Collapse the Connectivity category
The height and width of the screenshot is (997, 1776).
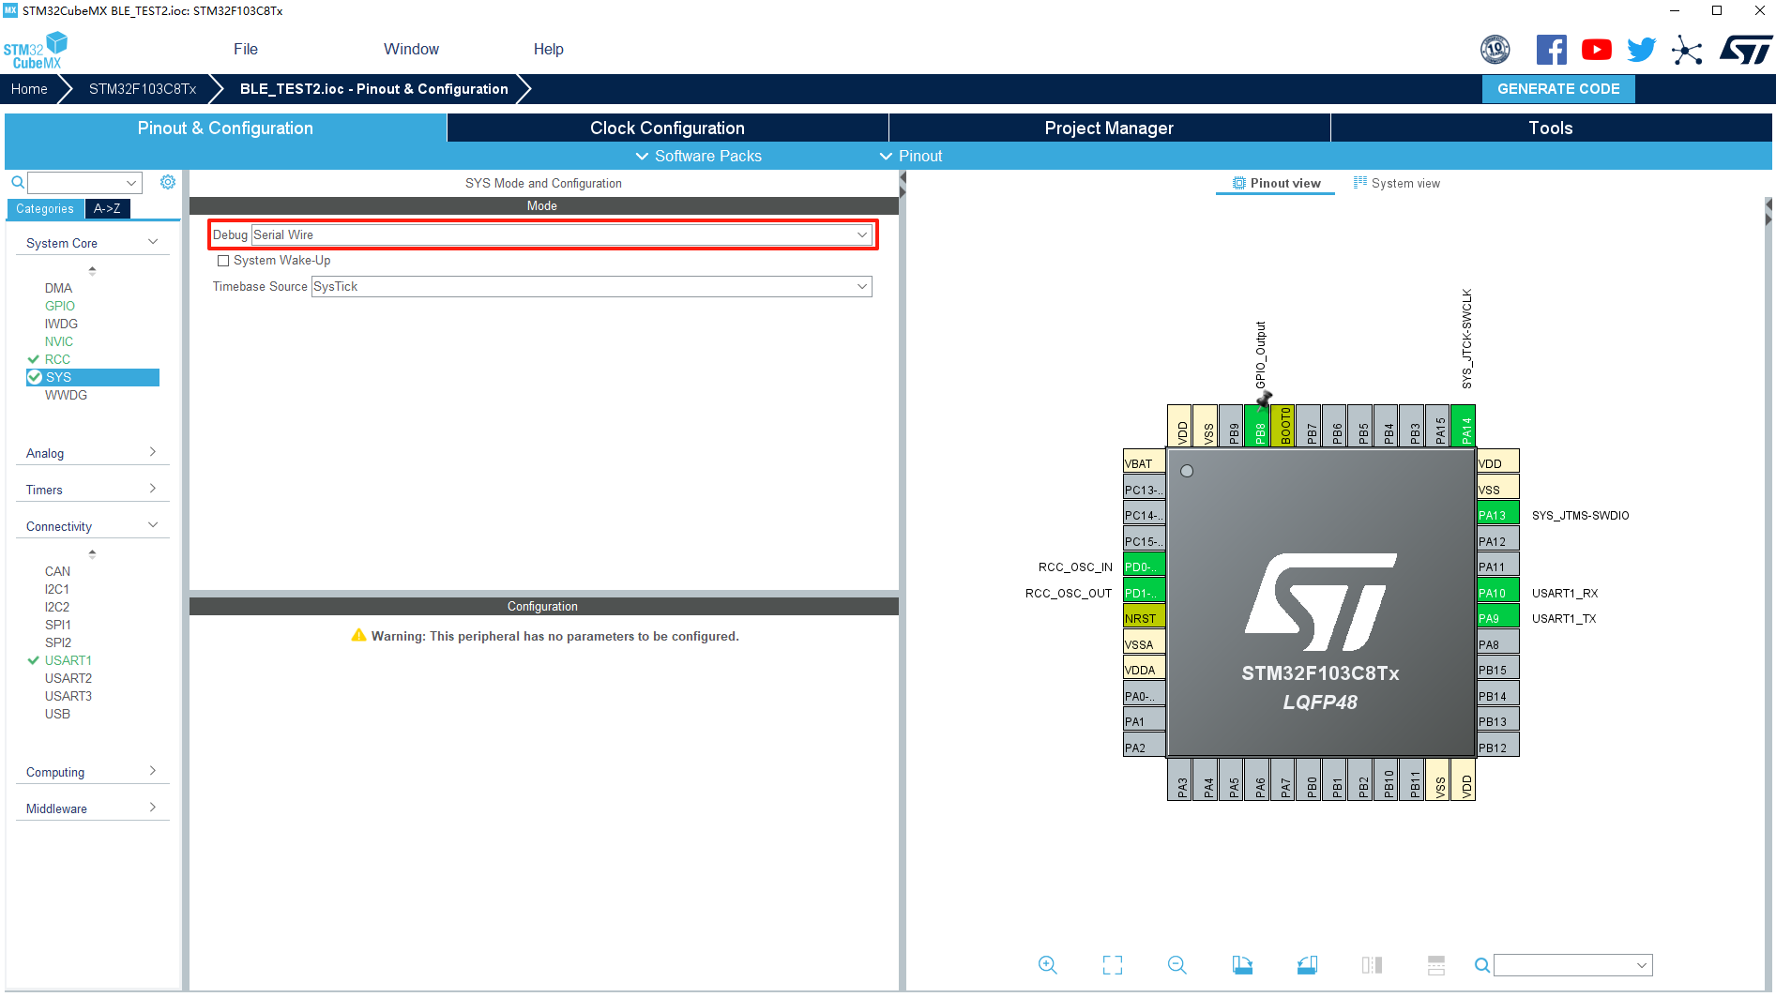pyautogui.click(x=92, y=526)
